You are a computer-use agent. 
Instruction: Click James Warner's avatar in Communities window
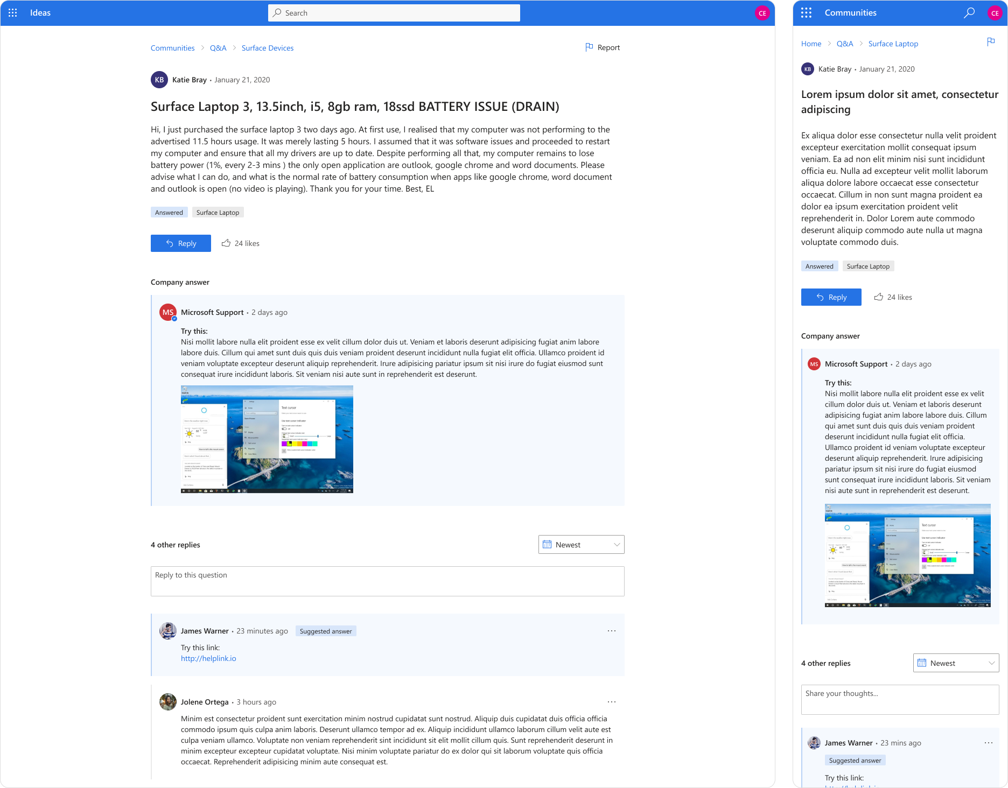[x=814, y=743]
